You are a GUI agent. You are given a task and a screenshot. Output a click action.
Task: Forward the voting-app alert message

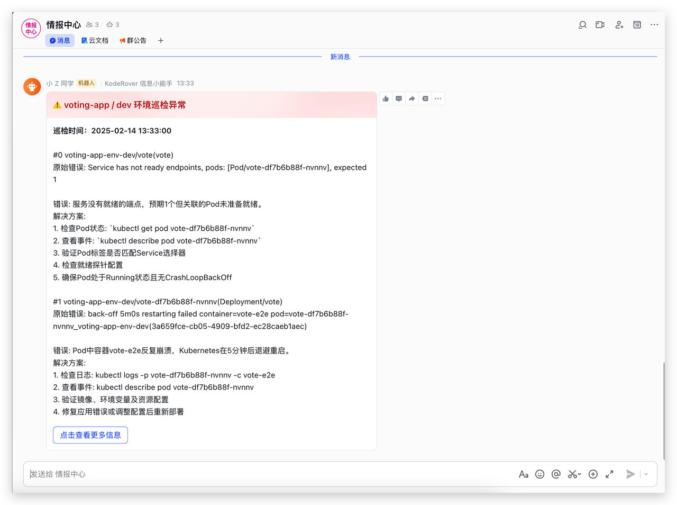coord(412,98)
